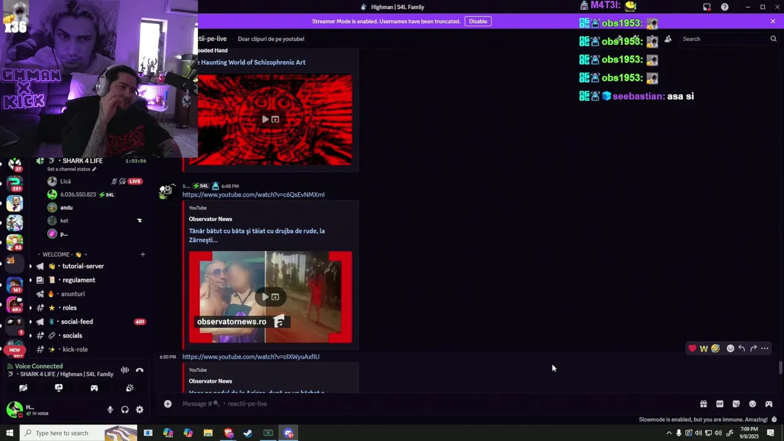The width and height of the screenshot is (784, 441).
Task: Open Discord help icon in title bar
Action: tap(725, 7)
